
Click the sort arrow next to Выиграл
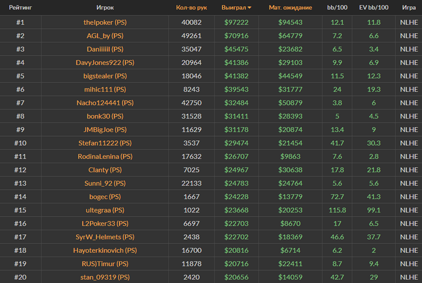point(250,8)
